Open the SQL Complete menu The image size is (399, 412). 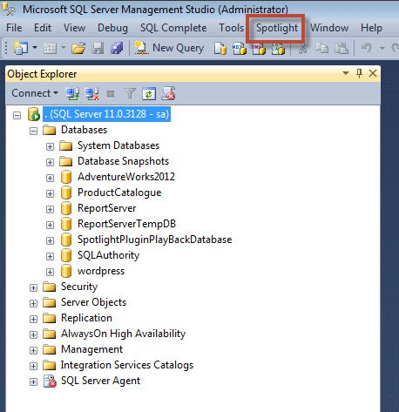(173, 28)
